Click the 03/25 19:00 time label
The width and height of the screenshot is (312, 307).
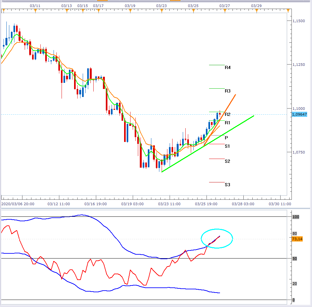tap(206, 204)
